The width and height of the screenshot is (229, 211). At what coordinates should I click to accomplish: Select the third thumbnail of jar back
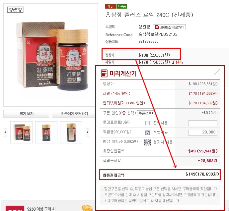(71, 132)
